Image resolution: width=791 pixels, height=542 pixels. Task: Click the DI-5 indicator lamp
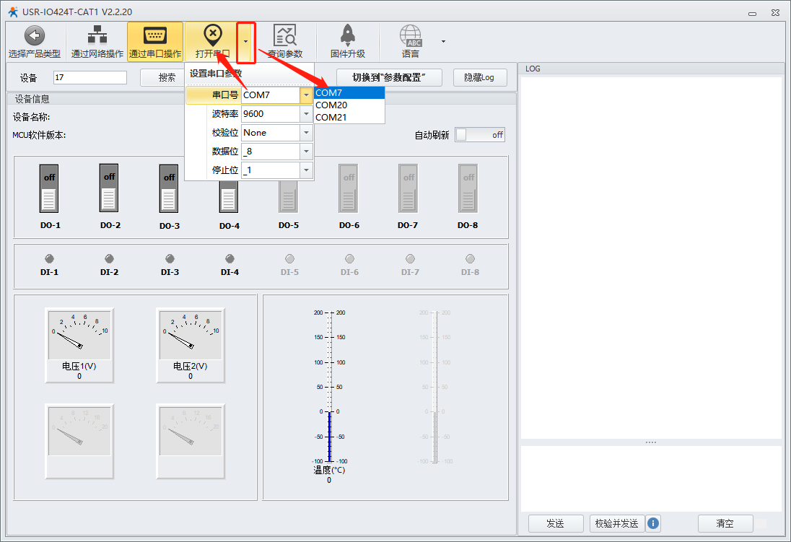coord(289,259)
